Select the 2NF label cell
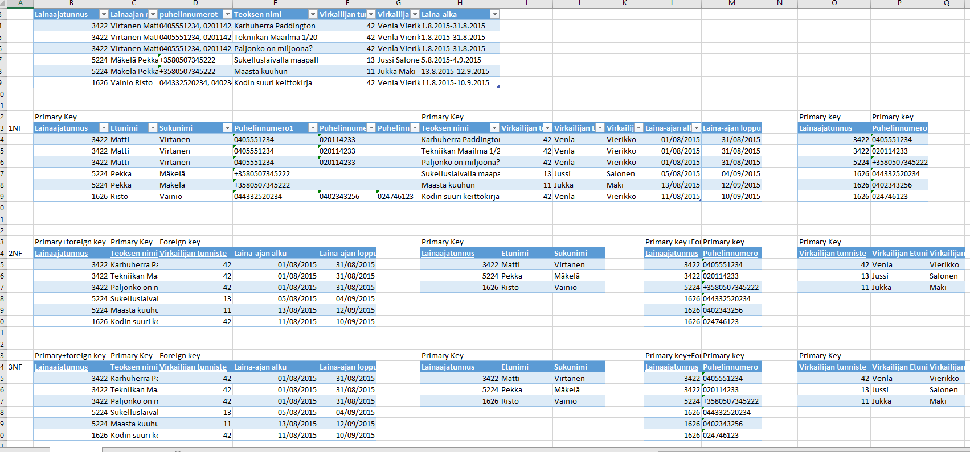Image resolution: width=970 pixels, height=452 pixels. coord(20,253)
